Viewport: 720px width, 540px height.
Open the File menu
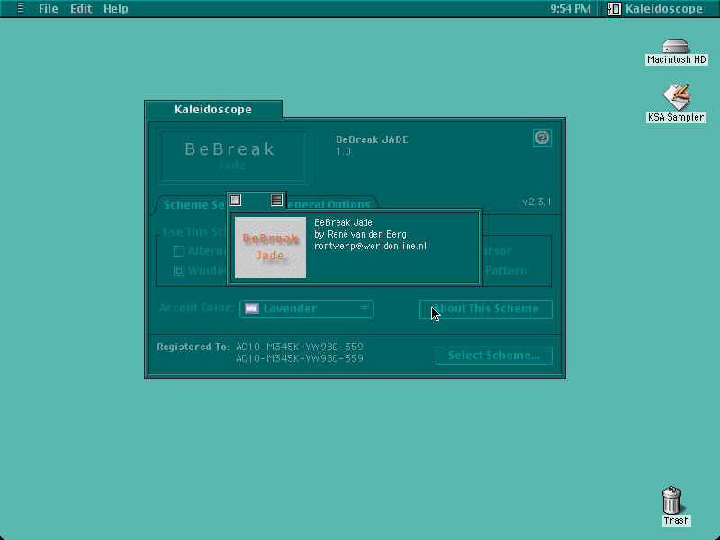pos(49,9)
